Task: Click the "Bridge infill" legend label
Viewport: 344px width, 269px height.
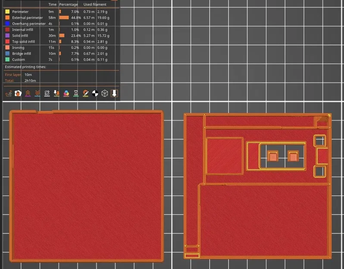Action: 22,53
